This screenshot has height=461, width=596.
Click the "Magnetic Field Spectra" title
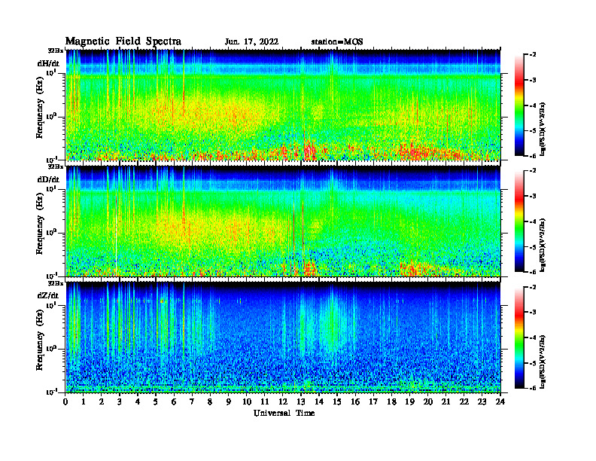click(123, 41)
